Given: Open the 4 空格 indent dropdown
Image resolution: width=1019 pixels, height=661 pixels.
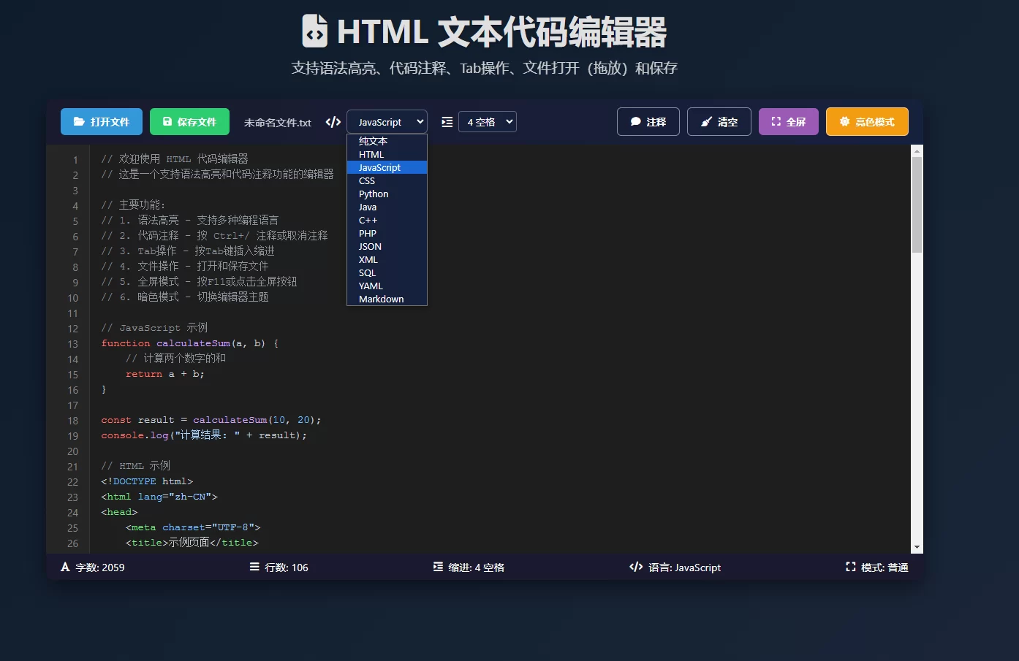Looking at the screenshot, I should [487, 121].
